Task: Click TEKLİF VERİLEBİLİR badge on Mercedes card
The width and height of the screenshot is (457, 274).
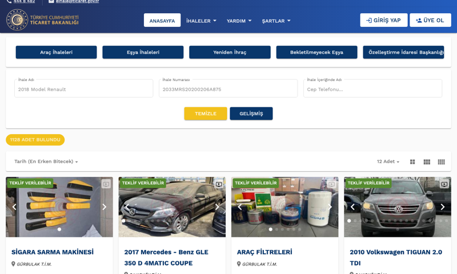Action: pos(143,183)
